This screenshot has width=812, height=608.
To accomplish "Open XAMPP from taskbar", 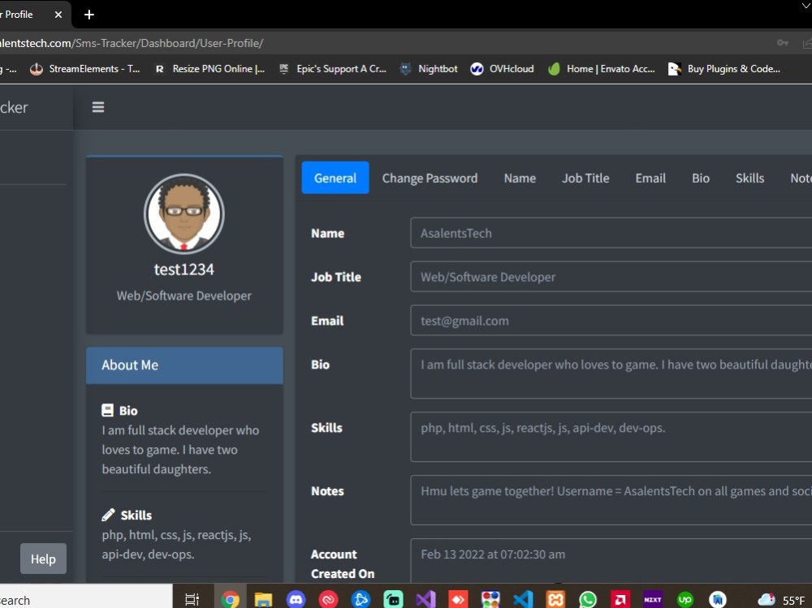I will pos(555,600).
